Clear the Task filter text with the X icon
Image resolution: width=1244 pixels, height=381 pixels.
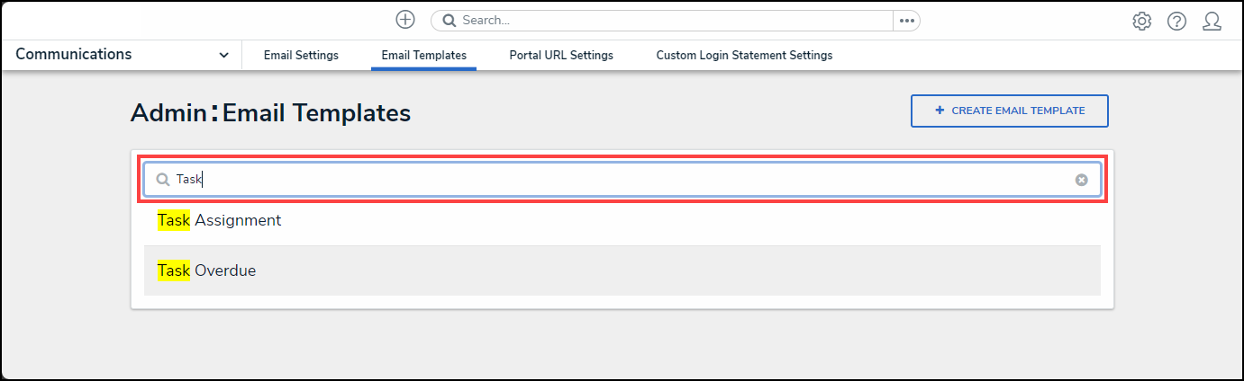click(1082, 180)
